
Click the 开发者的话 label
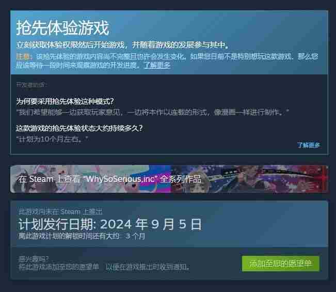(x=31, y=85)
